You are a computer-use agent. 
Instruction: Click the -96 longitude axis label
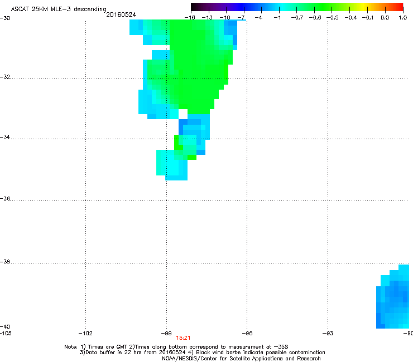click(247, 334)
